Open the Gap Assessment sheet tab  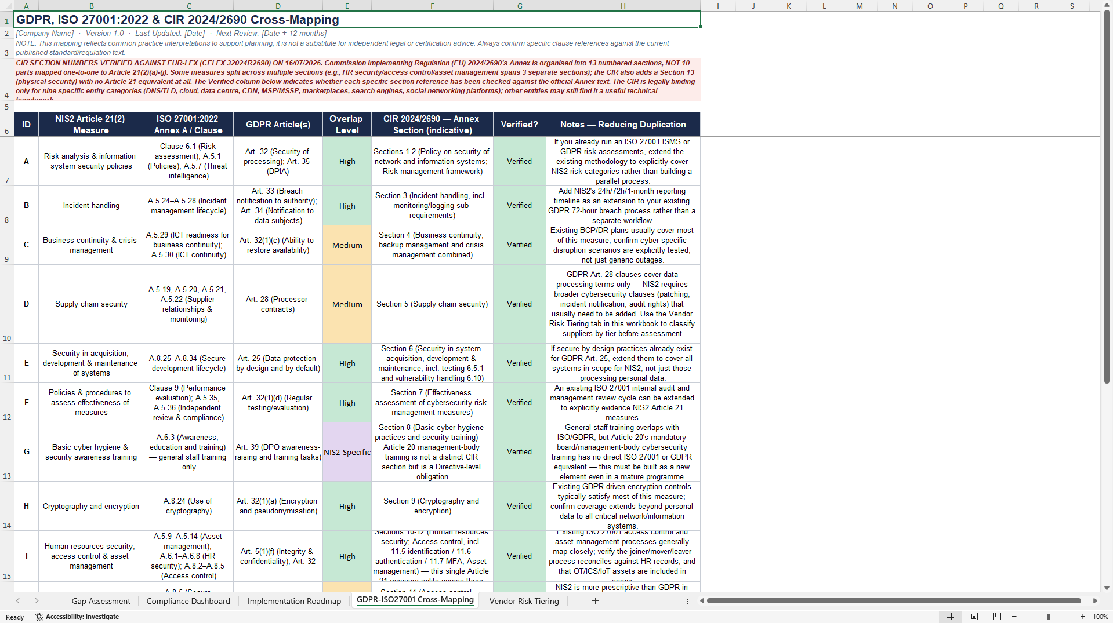click(x=101, y=601)
